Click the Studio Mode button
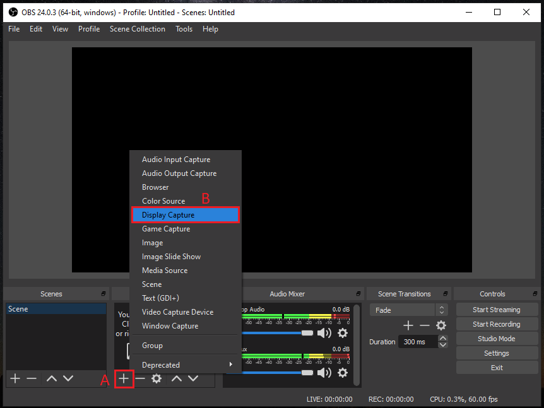The height and width of the screenshot is (408, 544). 497,339
